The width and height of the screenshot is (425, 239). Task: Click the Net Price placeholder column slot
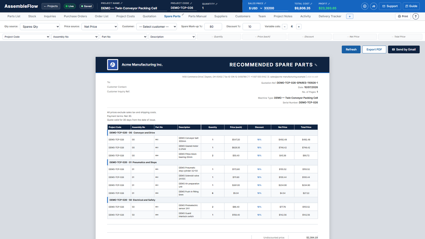click(355, 37)
